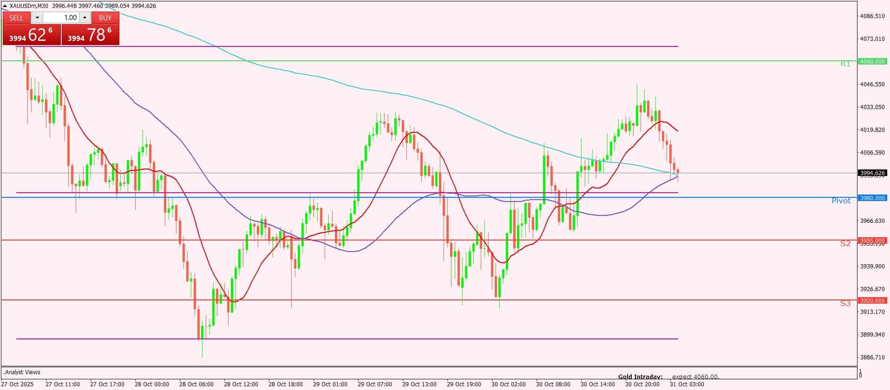Click the 3899.940 price scale value

872,334
